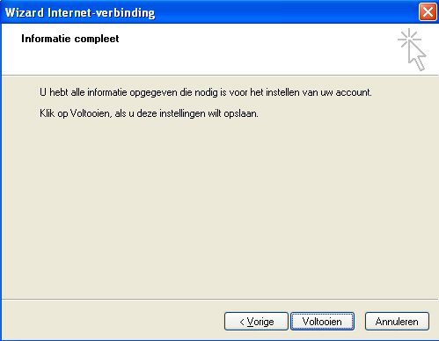This screenshot has height=341, width=439.
Task: Click the Klik op Voltooien instruction line
Action: point(149,113)
